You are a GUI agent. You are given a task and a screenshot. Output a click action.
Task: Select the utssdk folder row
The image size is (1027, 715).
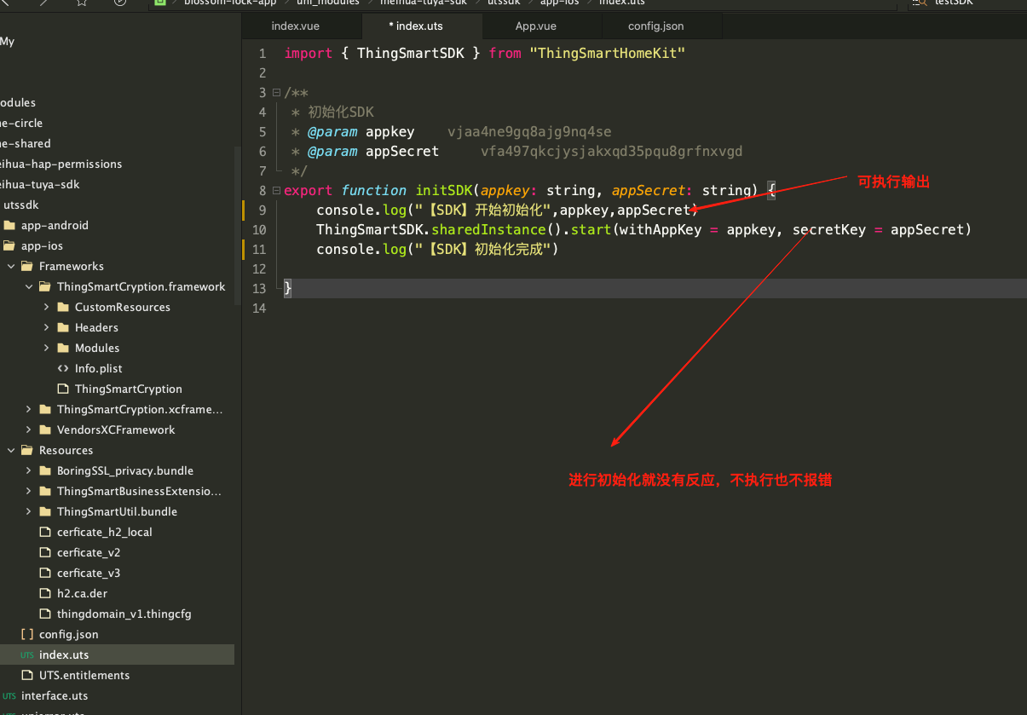tap(117, 205)
